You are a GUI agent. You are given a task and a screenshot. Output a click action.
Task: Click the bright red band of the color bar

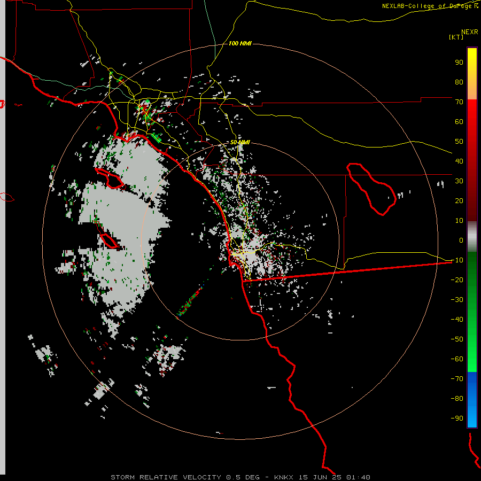[472, 117]
